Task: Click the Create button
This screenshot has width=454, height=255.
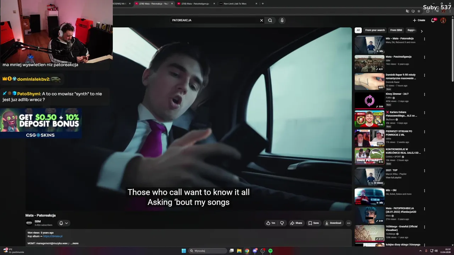Action: point(419,20)
